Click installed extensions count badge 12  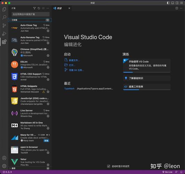[47, 20]
